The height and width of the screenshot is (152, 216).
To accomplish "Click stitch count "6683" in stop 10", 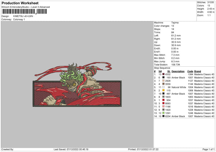I will 168,104.
